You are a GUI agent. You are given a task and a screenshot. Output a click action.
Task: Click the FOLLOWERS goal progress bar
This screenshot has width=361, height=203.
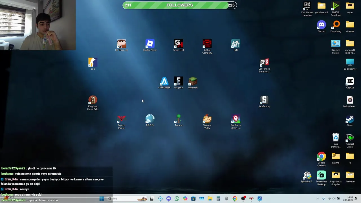click(180, 5)
